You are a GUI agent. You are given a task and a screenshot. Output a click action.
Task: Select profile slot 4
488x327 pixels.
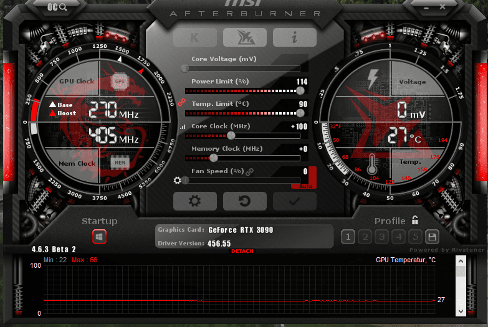pos(399,237)
